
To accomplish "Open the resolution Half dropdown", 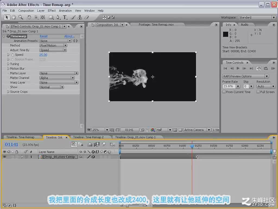I will tap(164, 130).
